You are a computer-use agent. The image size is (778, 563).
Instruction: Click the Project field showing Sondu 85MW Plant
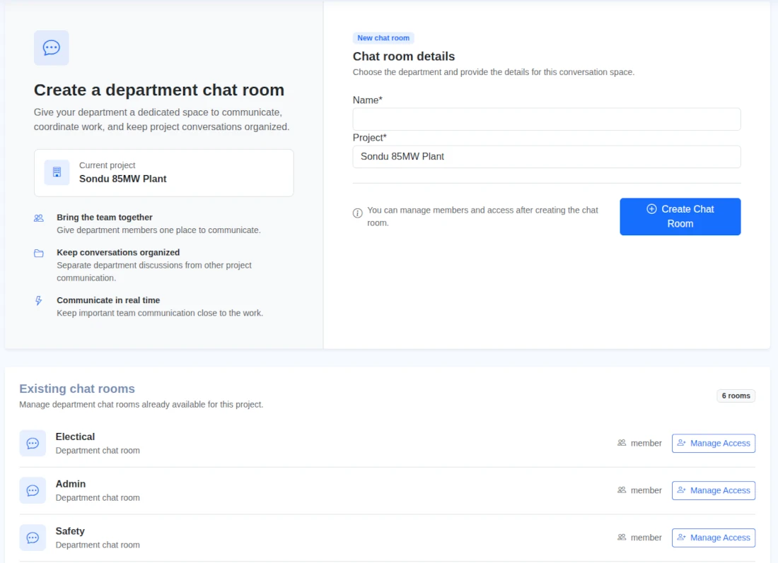tap(546, 157)
